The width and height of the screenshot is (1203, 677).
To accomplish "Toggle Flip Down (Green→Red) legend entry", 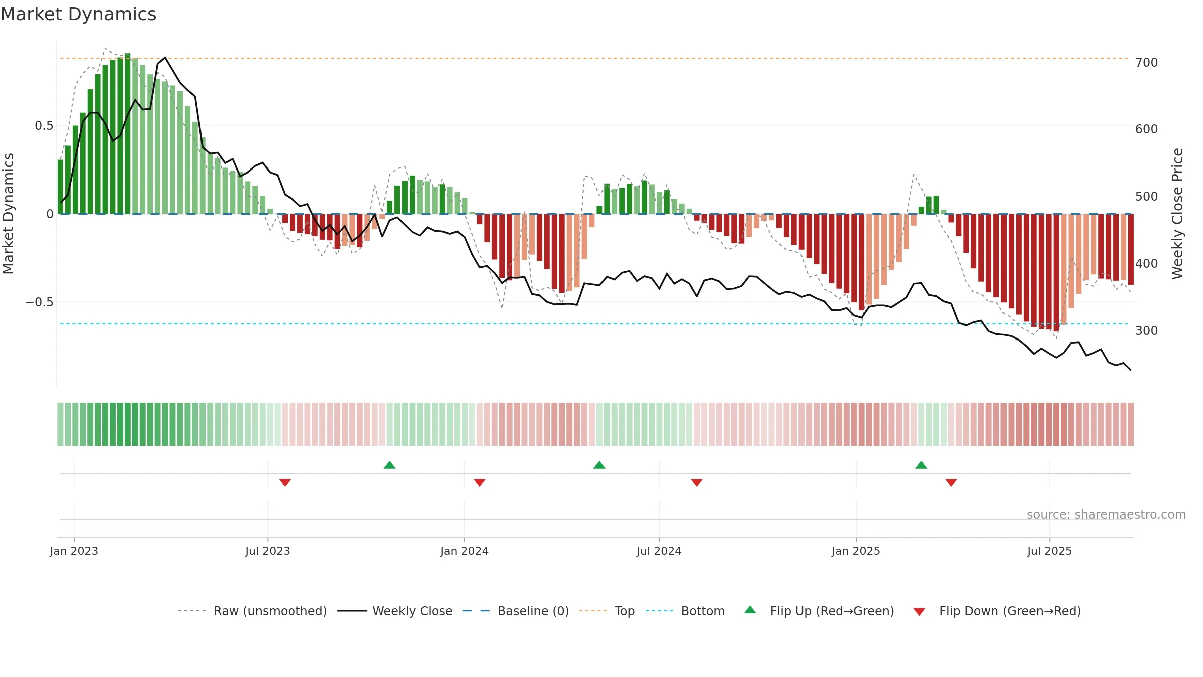I will pyautogui.click(x=997, y=611).
